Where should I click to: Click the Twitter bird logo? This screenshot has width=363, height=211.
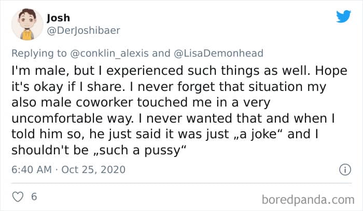[343, 16]
